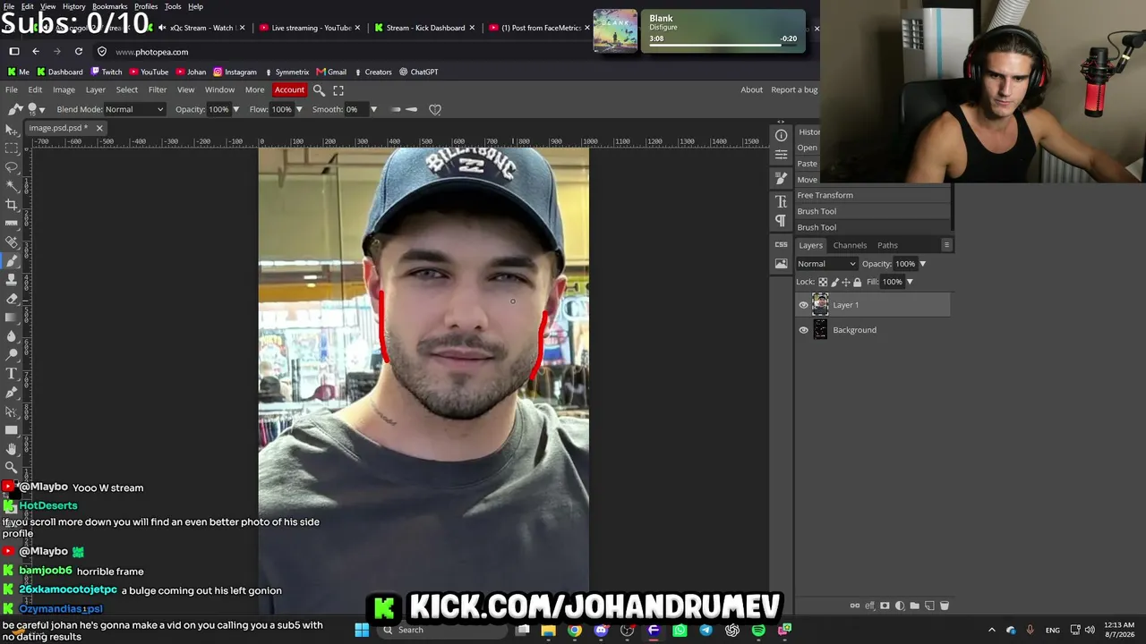Select the Rectangle Select tool
Viewport: 1146px width, 644px height.
point(12,148)
